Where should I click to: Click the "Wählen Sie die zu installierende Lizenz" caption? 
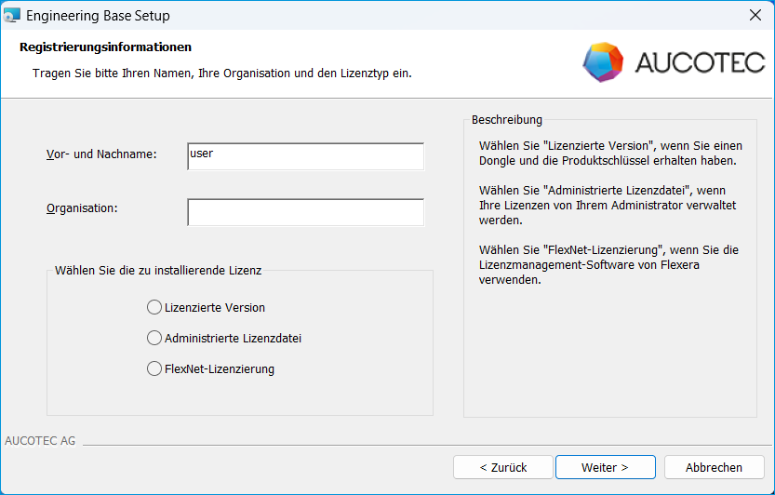coord(158,271)
